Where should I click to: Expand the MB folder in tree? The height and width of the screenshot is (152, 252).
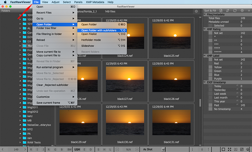(x=20, y=120)
